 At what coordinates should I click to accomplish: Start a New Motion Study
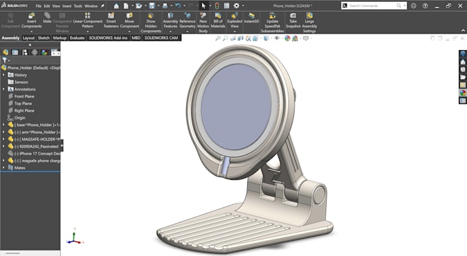(203, 23)
